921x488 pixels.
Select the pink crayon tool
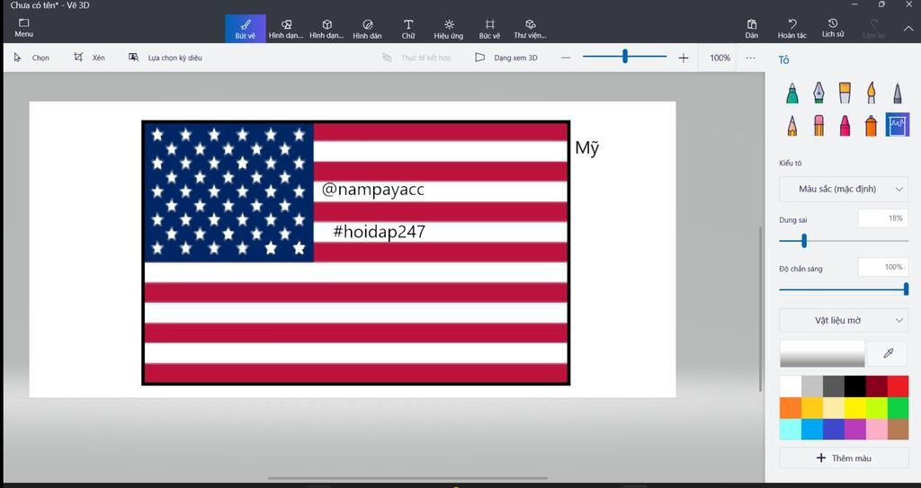coord(845,125)
